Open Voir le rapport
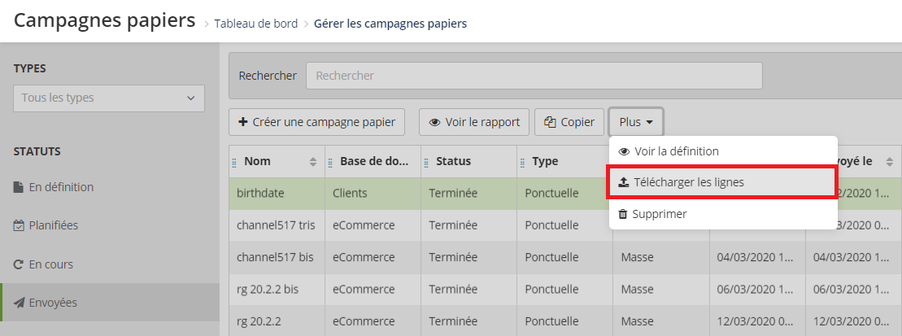The height and width of the screenshot is (336, 902). [x=474, y=122]
